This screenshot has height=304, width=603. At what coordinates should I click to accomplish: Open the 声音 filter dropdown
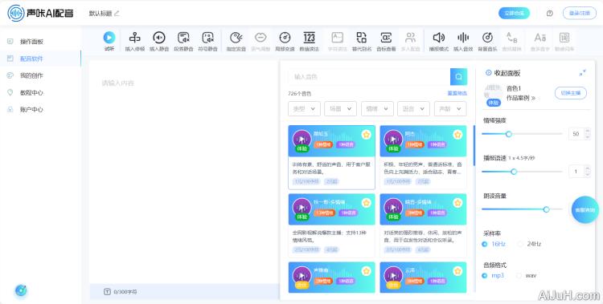coord(450,108)
